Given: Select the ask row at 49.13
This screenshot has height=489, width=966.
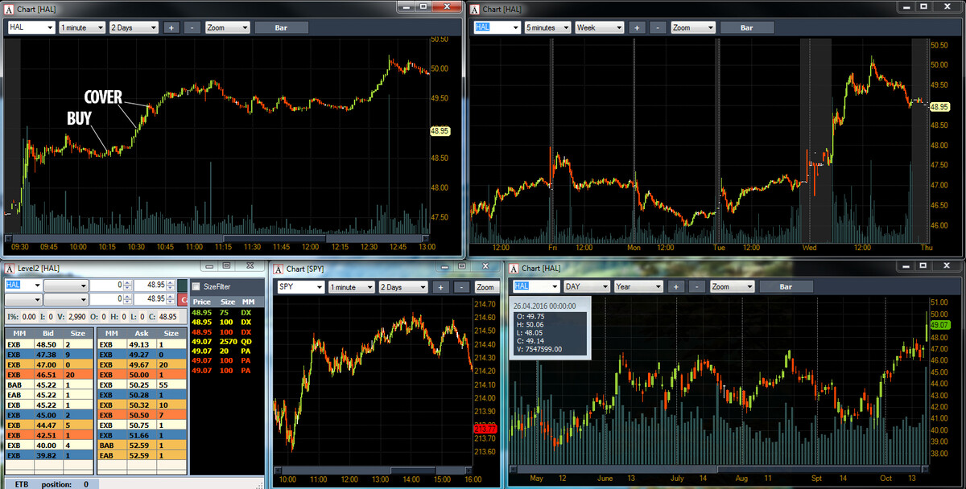Looking at the screenshot, I should [x=141, y=343].
